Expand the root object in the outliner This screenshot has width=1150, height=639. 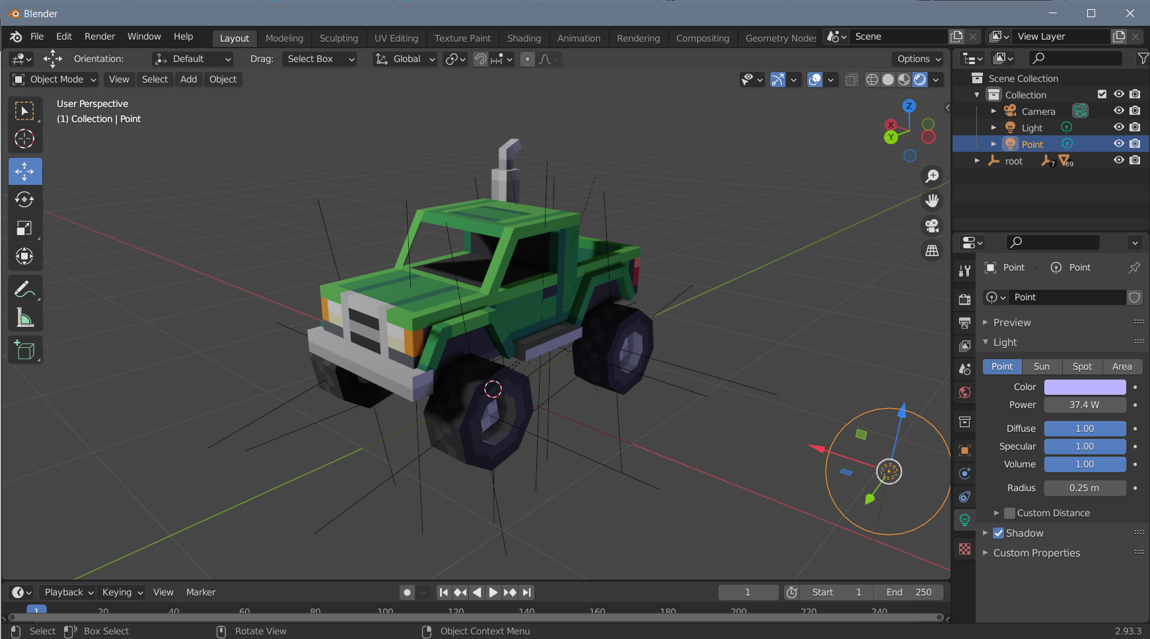[x=978, y=160]
